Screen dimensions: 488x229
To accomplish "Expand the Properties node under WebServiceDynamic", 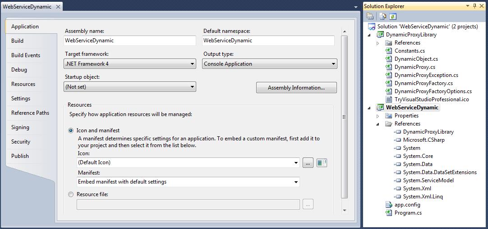I will (x=378, y=116).
